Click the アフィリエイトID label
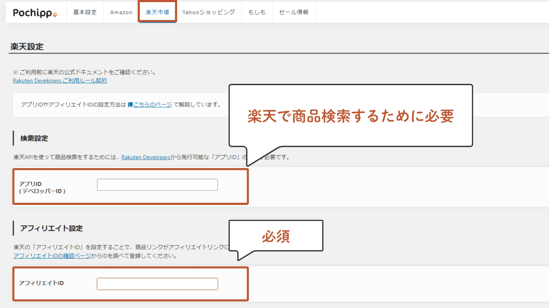This screenshot has height=308, width=549. click(41, 283)
